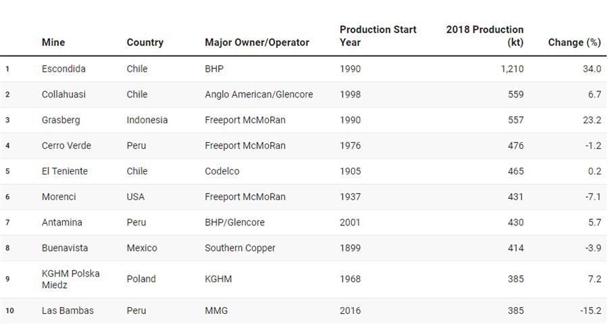Select the Production Start Year header
Image resolution: width=608 pixels, height=326 pixels.
click(x=378, y=36)
